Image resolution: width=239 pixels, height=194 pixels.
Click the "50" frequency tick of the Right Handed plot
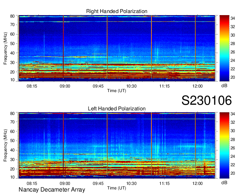pos(12,44)
